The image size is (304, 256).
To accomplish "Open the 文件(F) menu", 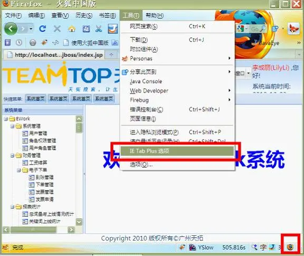I will [x=13, y=15].
